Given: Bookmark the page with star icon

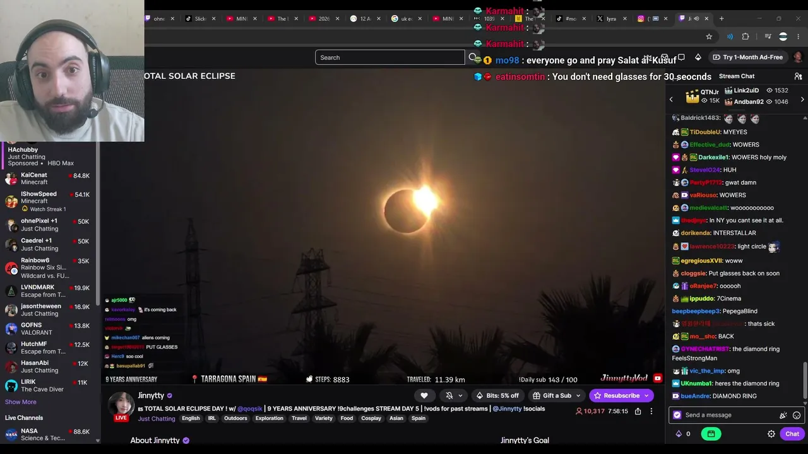Looking at the screenshot, I should click(709, 37).
